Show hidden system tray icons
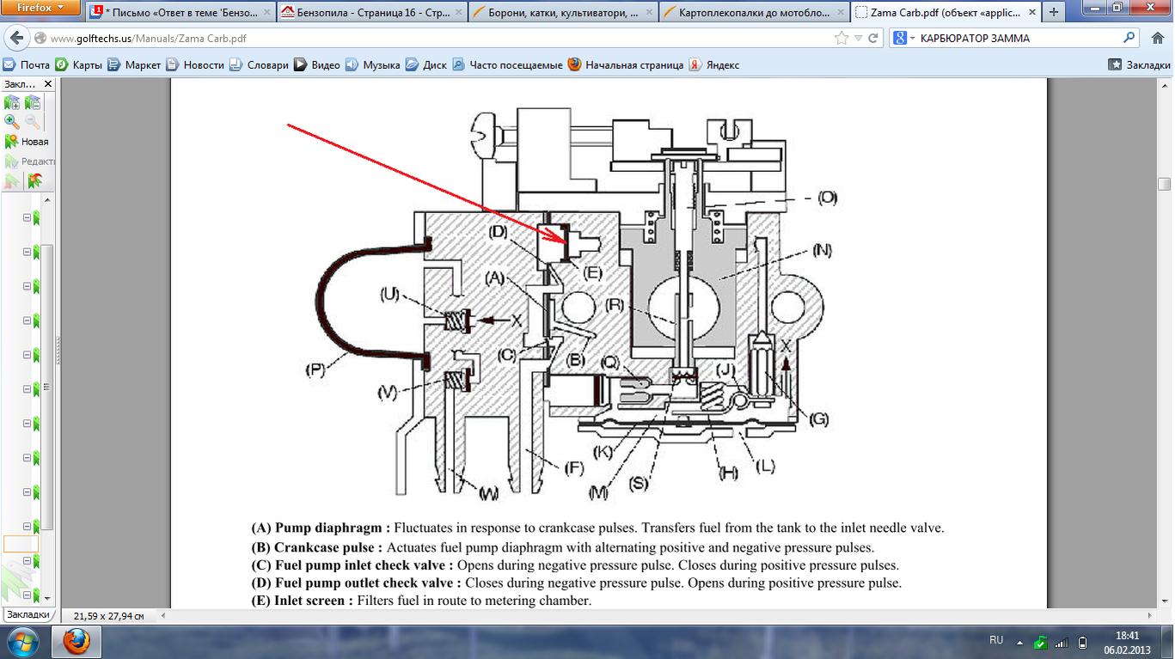The width and height of the screenshot is (1175, 659). (x=1020, y=642)
